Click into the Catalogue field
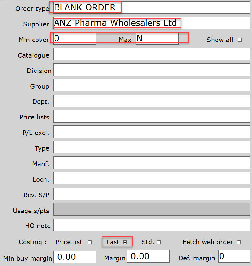Viewport: 252px width, 266px height. (152, 54)
